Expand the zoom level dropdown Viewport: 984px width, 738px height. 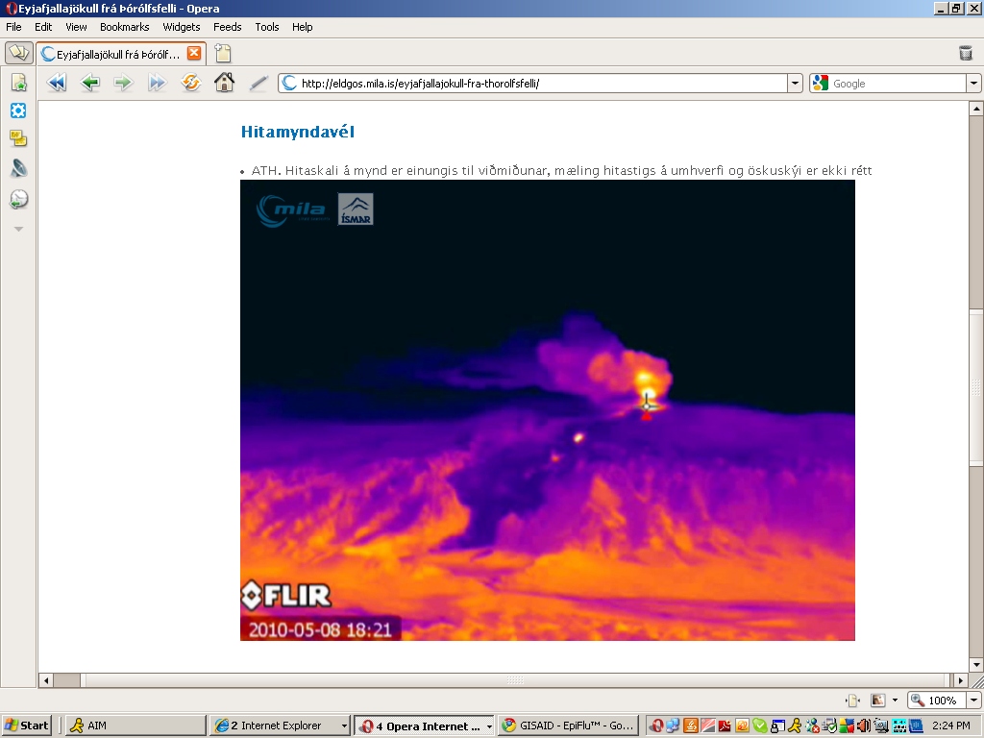974,701
